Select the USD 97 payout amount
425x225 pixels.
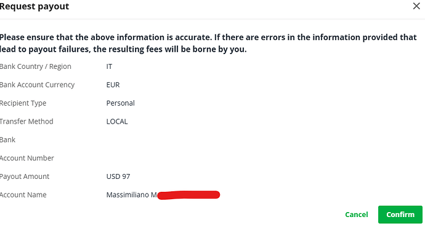click(118, 176)
